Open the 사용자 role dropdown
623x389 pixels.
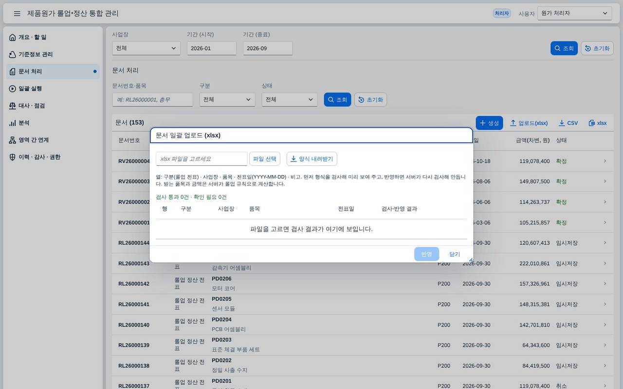[574, 14]
